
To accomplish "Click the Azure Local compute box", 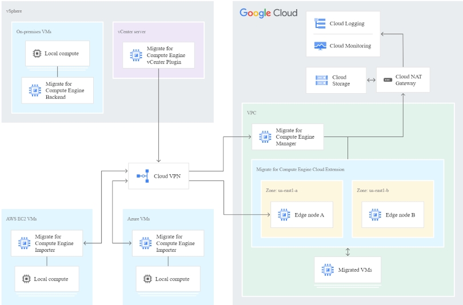I will click(x=168, y=279).
